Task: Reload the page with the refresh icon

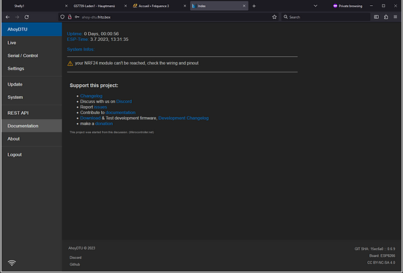Action: point(26,17)
